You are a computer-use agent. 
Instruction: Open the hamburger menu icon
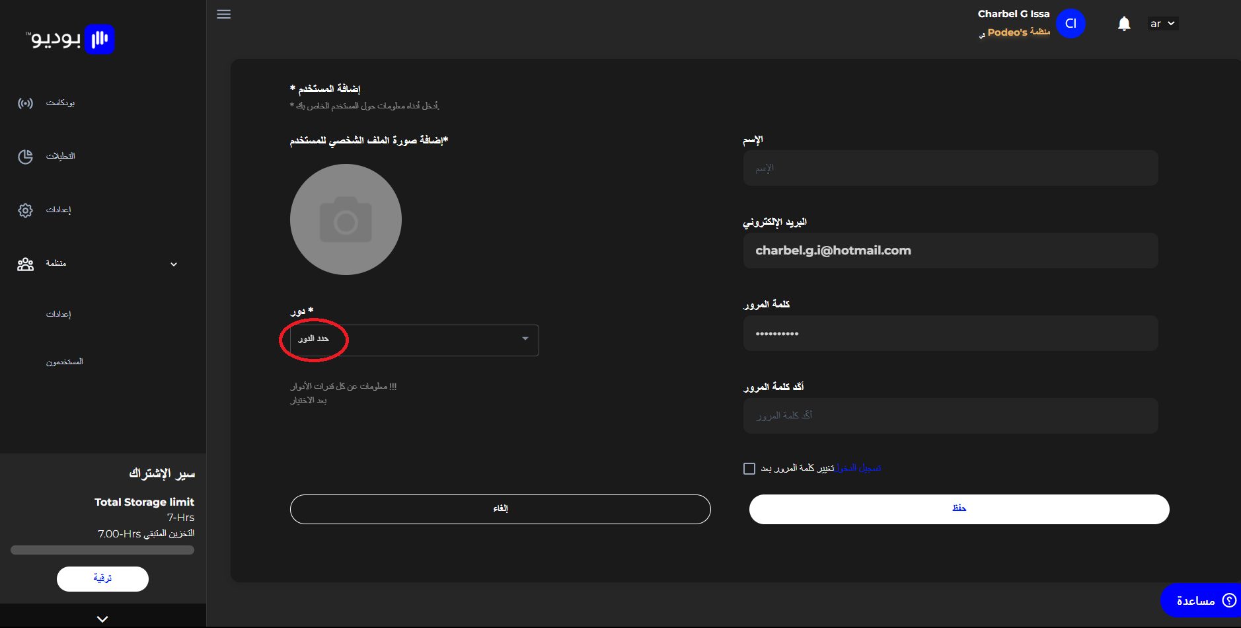224,14
